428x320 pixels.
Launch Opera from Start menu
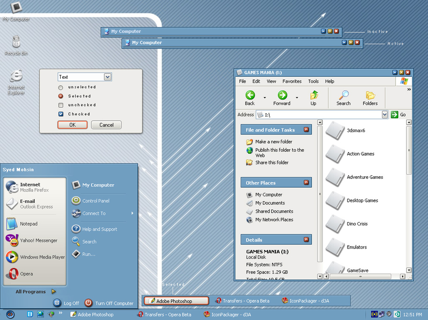(x=35, y=274)
